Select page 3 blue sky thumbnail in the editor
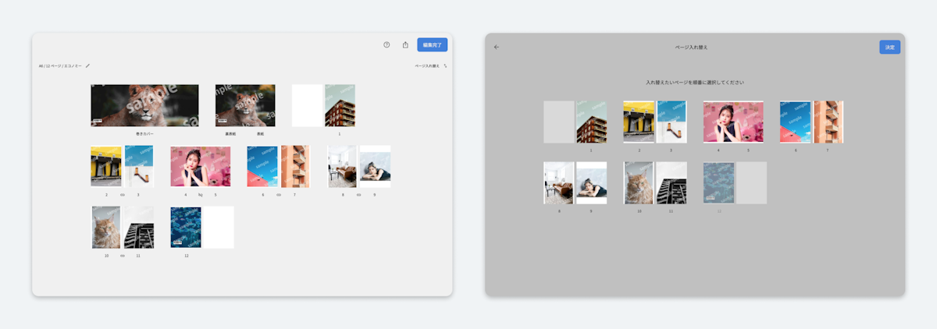 pyautogui.click(x=139, y=166)
